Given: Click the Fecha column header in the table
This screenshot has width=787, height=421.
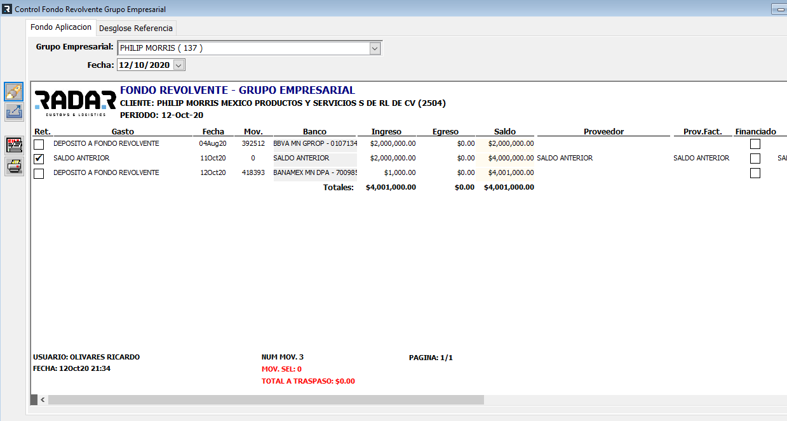Looking at the screenshot, I should pyautogui.click(x=213, y=131).
